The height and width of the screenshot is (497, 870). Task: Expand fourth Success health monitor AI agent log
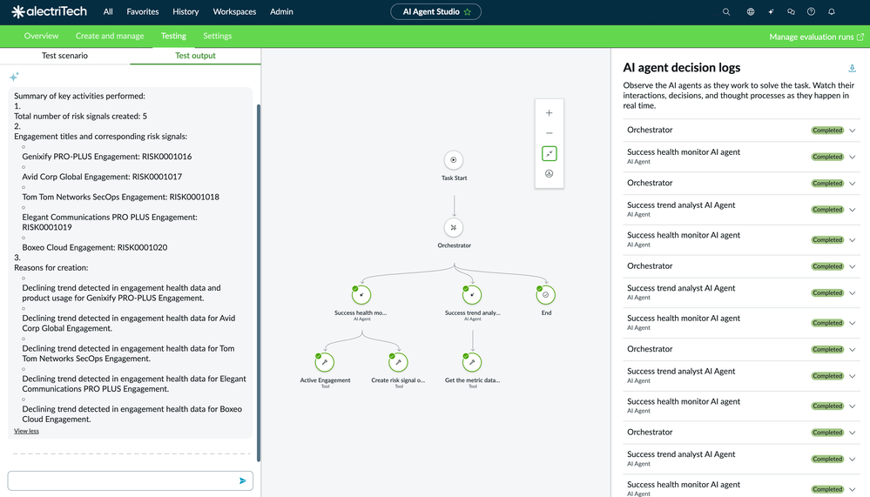[853, 406]
